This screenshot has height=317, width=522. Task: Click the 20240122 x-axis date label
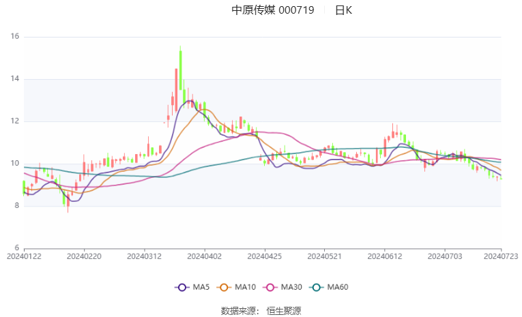[x=24, y=256]
